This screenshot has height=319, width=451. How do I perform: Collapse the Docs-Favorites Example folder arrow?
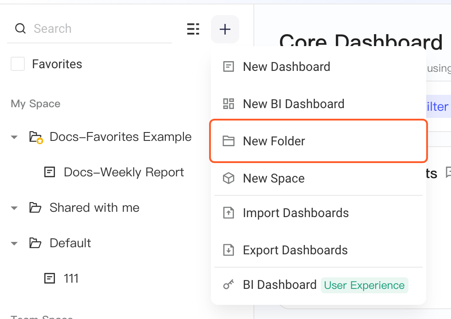(x=14, y=137)
